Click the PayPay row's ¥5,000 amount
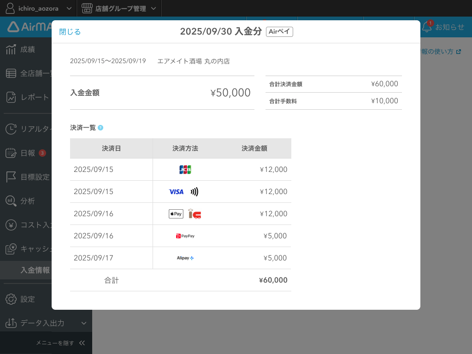This screenshot has height=354, width=472. pyautogui.click(x=275, y=236)
